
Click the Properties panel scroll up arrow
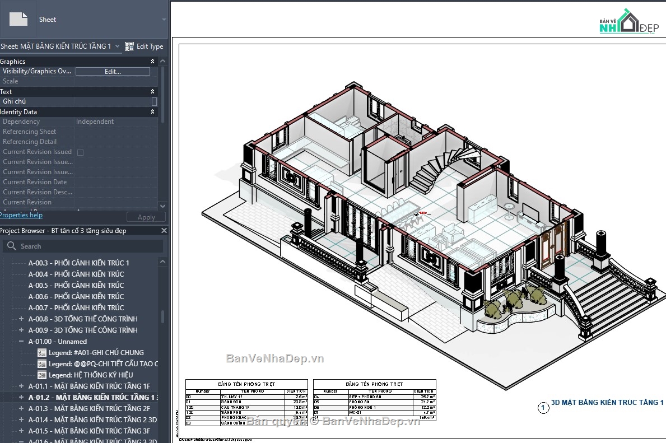[162, 62]
